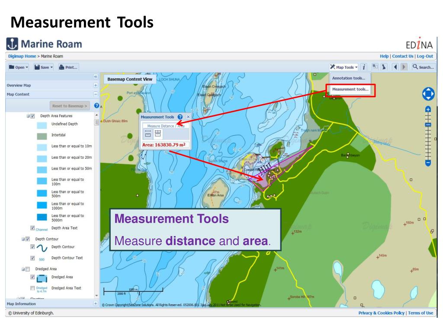The width and height of the screenshot is (443, 332).
Task: Open the Contact Us link
Action: [x=403, y=56]
